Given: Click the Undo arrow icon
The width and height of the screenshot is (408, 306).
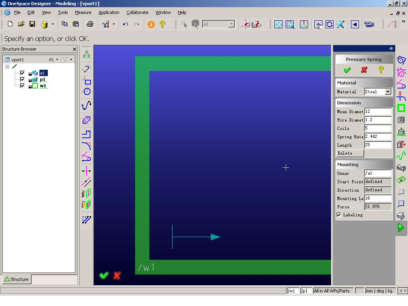Looking at the screenshot, I should (x=126, y=24).
